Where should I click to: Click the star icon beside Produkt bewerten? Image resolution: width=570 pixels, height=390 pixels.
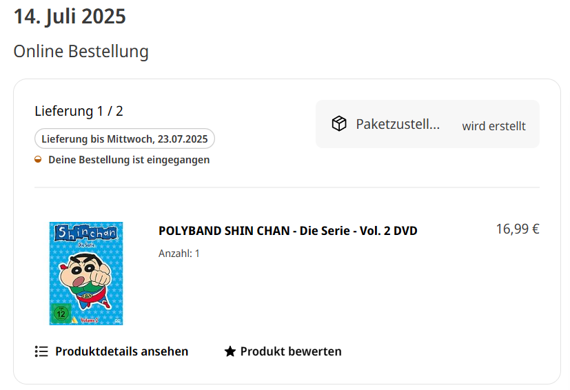230,351
